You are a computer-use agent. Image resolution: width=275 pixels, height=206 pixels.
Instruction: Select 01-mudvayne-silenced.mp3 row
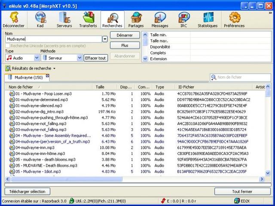click(x=134, y=106)
